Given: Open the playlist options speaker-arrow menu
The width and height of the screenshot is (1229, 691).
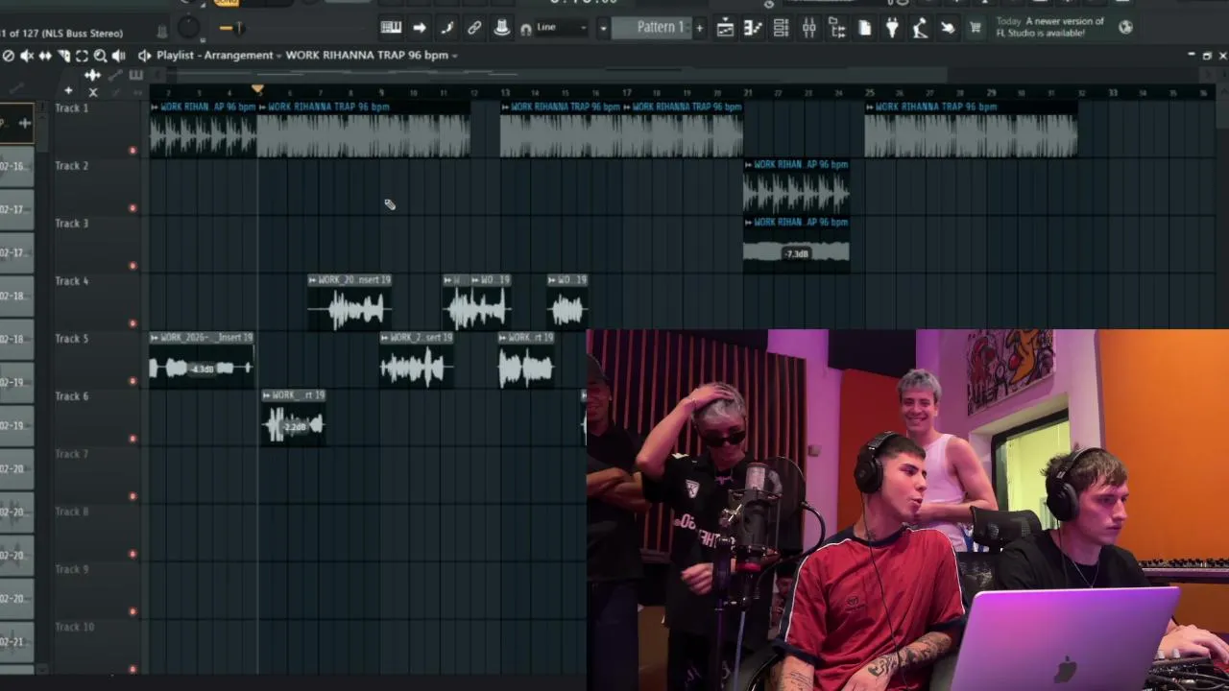Looking at the screenshot, I should (144, 56).
